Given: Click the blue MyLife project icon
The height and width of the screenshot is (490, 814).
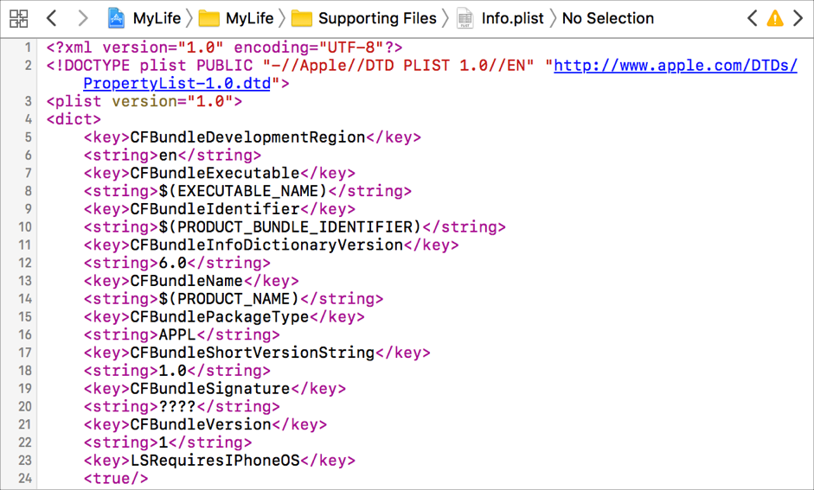Looking at the screenshot, I should [x=117, y=18].
